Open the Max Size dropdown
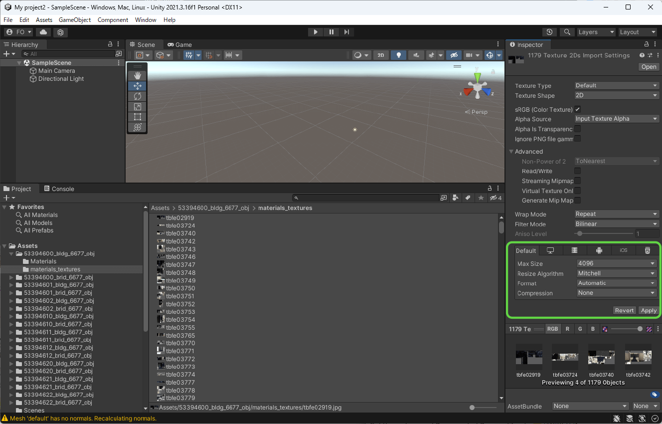The height and width of the screenshot is (424, 662). [x=616, y=263]
